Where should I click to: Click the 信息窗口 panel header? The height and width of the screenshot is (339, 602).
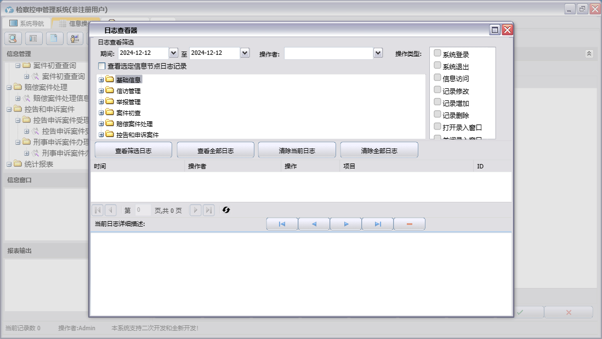click(x=47, y=180)
